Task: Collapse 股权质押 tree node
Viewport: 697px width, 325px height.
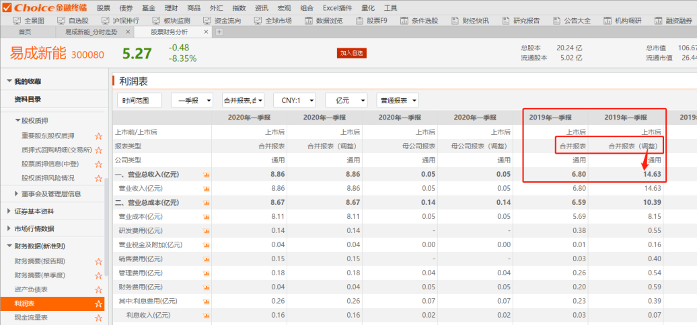Action: pos(17,120)
